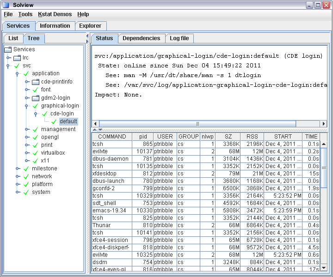Select the emacs-19.34 process row
Viewport: 333px width, 277px height.
click(x=206, y=211)
